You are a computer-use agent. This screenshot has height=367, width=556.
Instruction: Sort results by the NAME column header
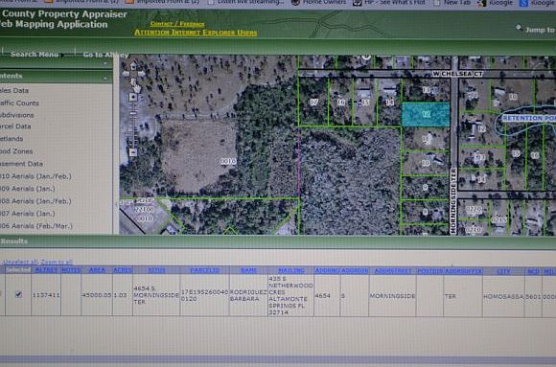[248, 270]
